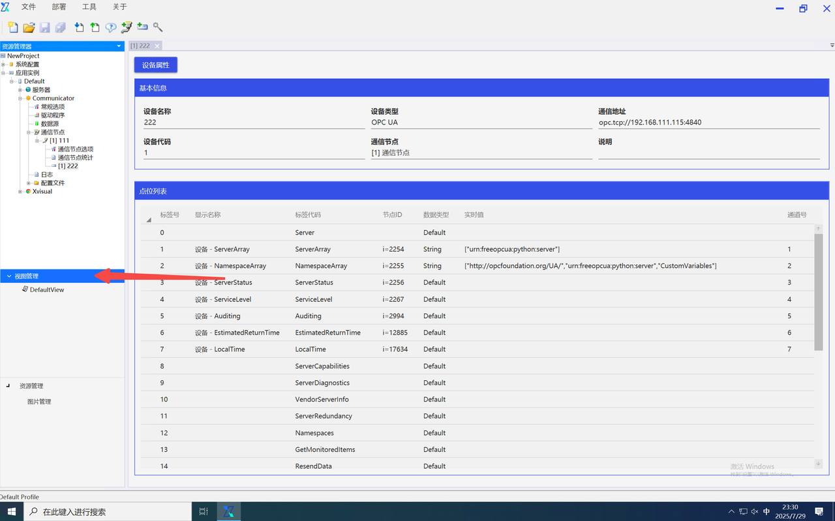Collapse the 视图管理 panel section
This screenshot has height=521, width=835.
[x=9, y=276]
